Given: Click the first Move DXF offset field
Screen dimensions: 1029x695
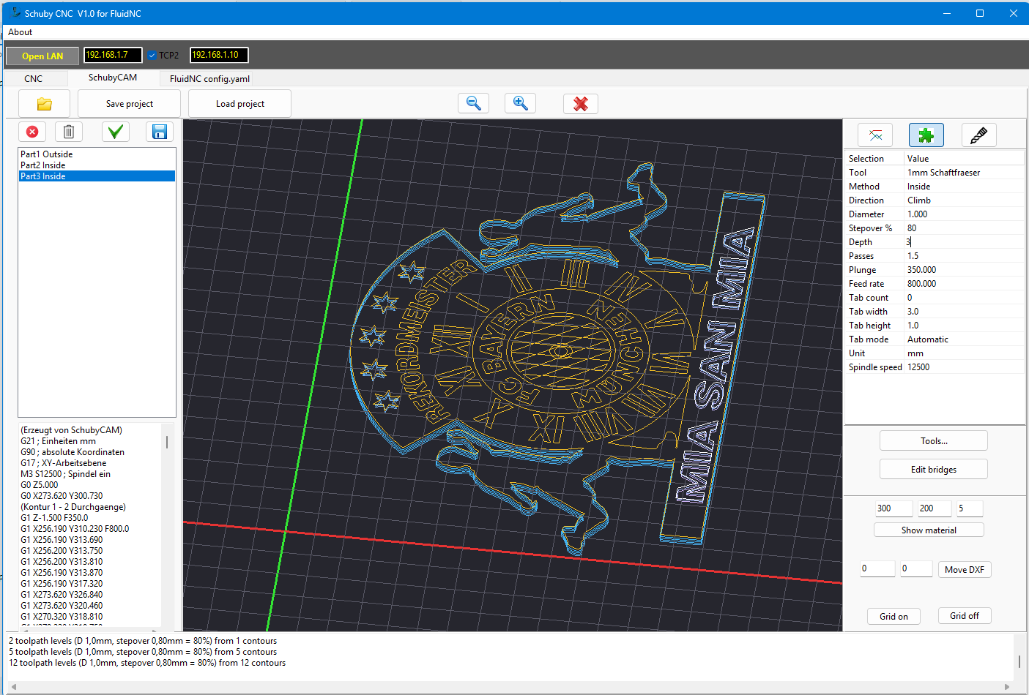Looking at the screenshot, I should (877, 568).
